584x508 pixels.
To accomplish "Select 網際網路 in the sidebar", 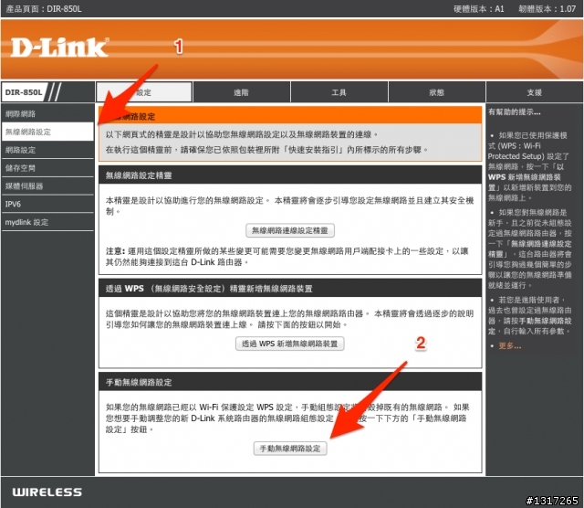I will [47, 114].
